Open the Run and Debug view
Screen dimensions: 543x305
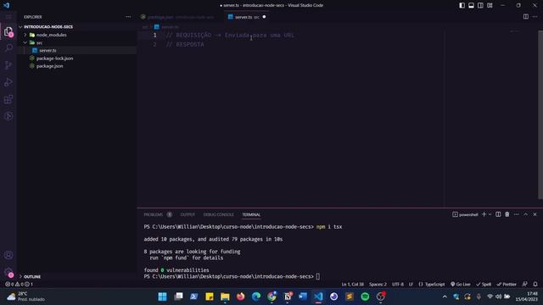coord(8,82)
